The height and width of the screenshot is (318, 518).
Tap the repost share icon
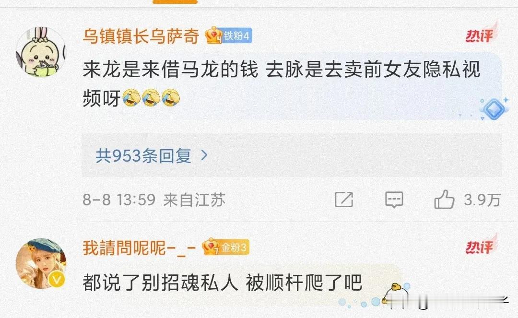point(344,200)
